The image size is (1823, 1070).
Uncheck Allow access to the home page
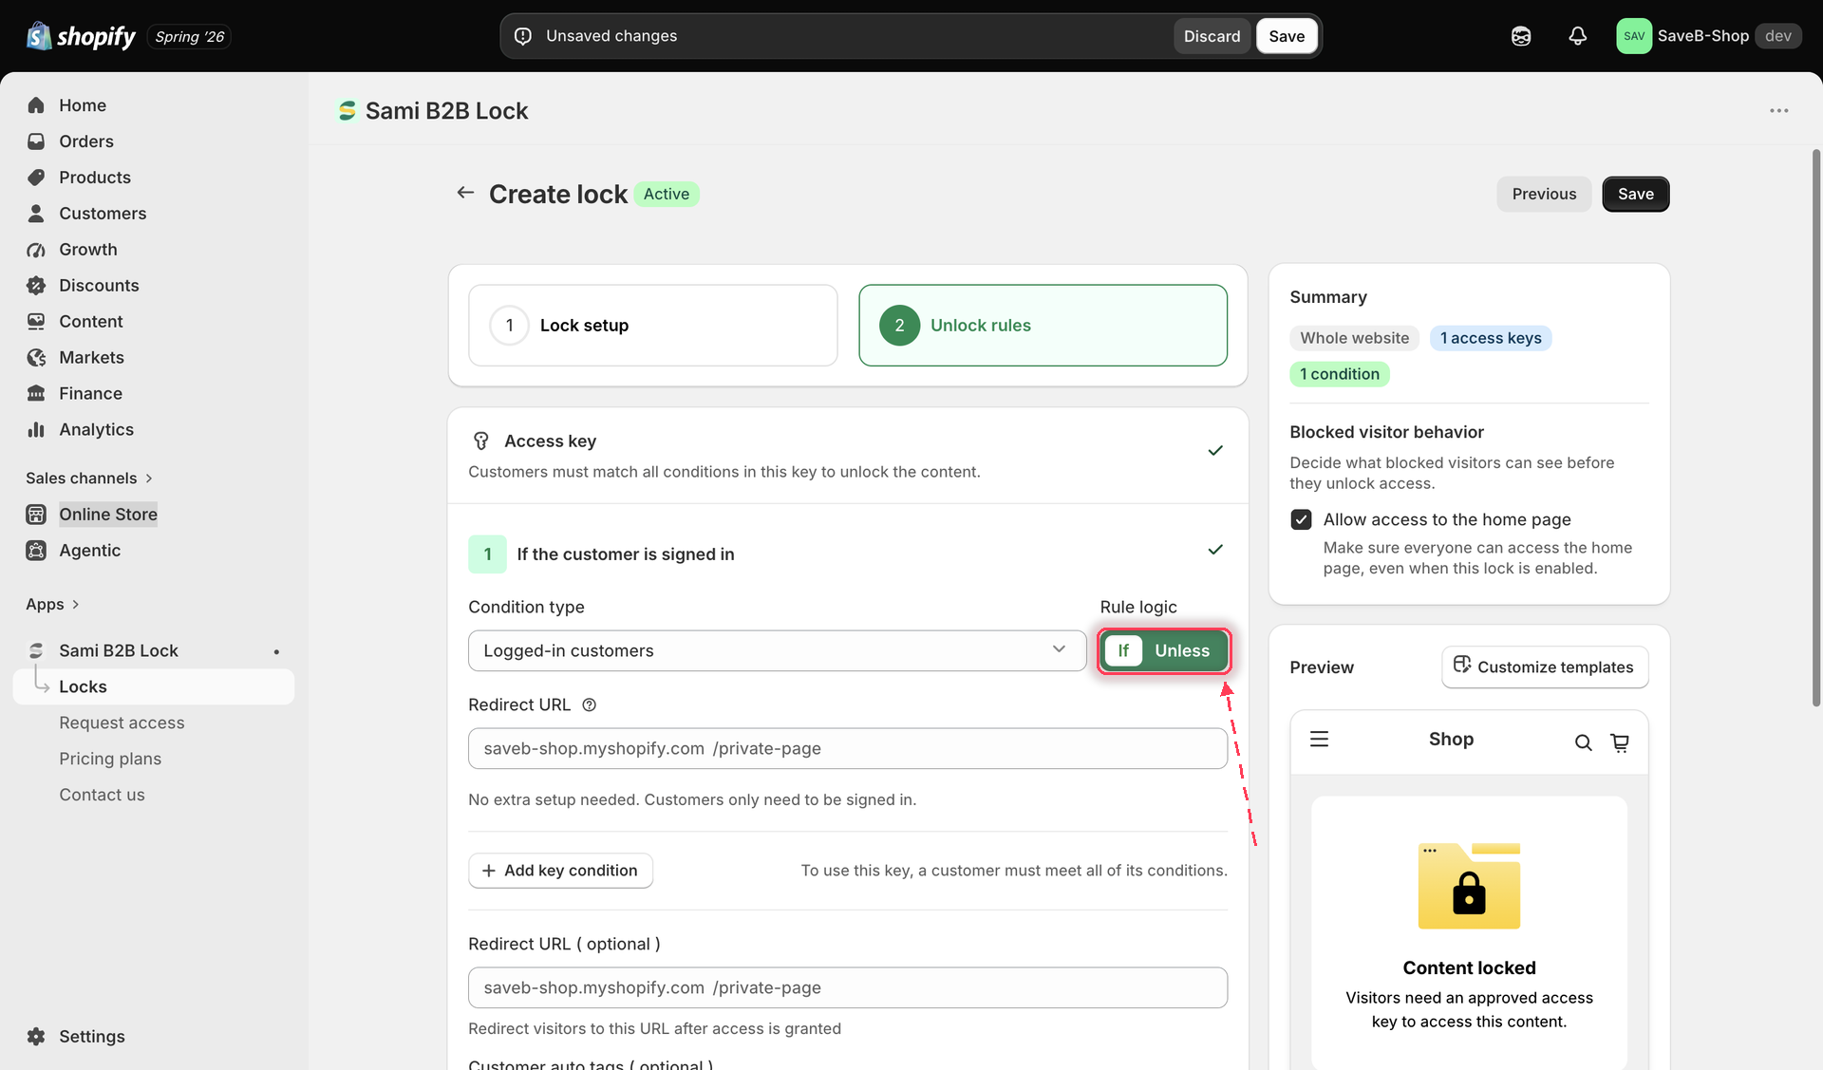coord(1301,519)
